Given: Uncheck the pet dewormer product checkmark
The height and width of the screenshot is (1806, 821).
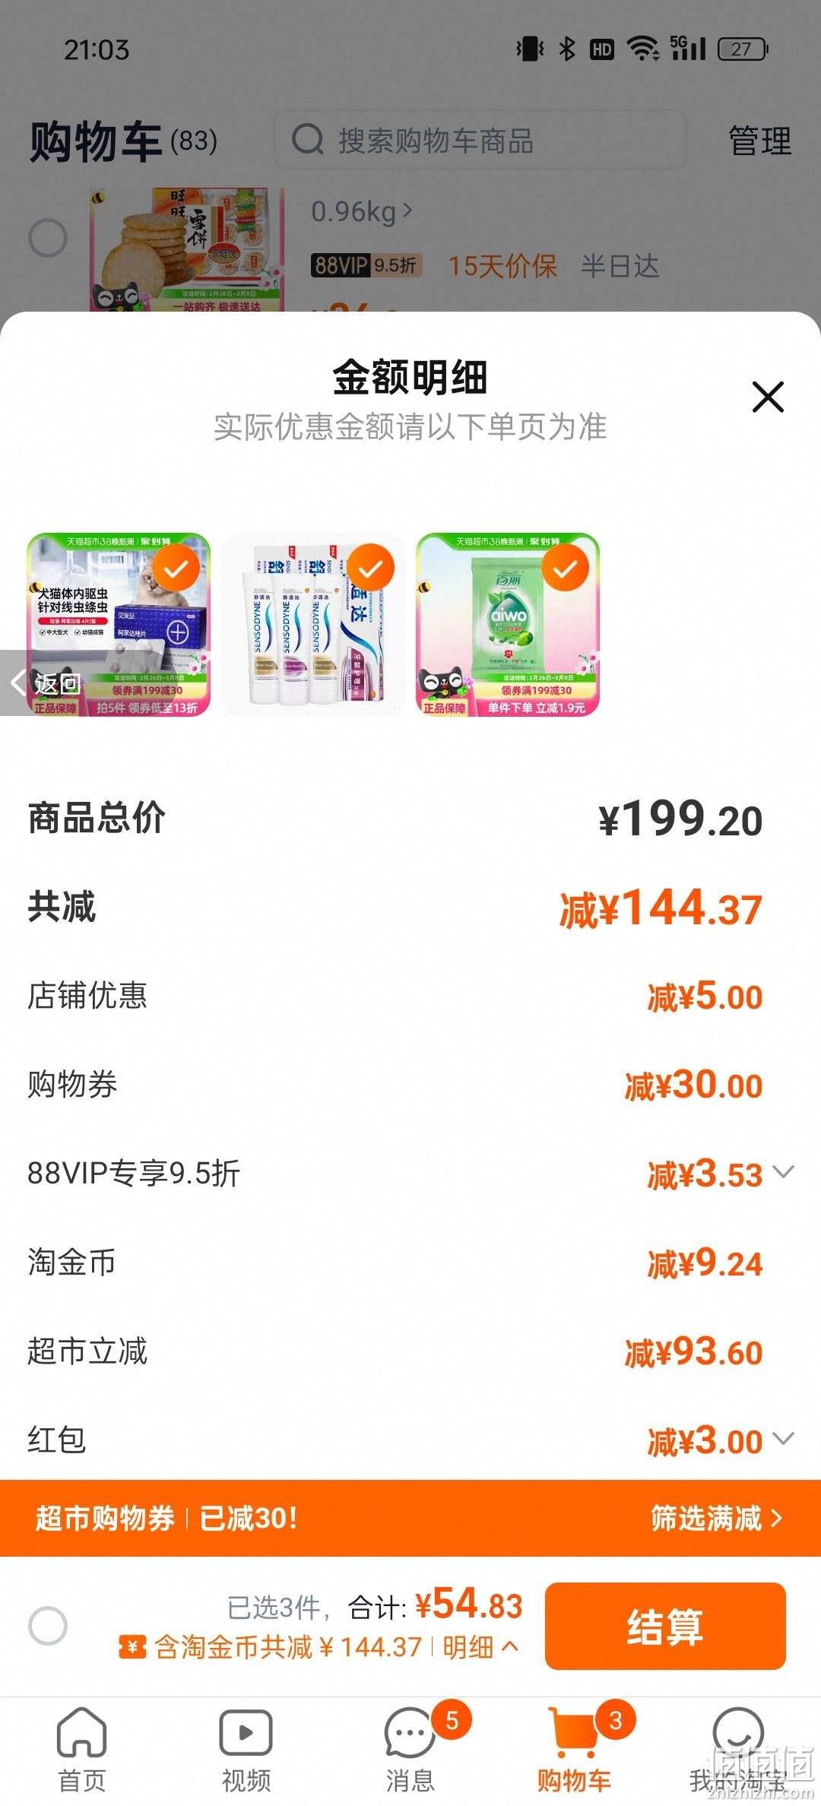Looking at the screenshot, I should point(176,567).
